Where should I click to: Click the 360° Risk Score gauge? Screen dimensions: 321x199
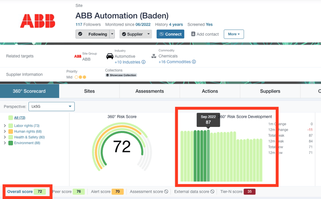click(x=122, y=146)
